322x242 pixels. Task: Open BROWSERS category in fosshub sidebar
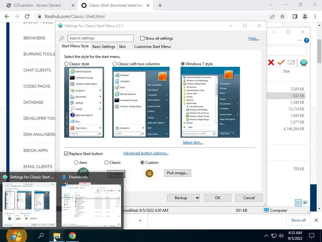[34, 38]
